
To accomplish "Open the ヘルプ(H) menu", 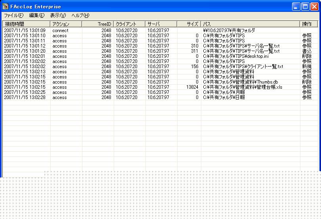I will pyautogui.click(x=80, y=15).
